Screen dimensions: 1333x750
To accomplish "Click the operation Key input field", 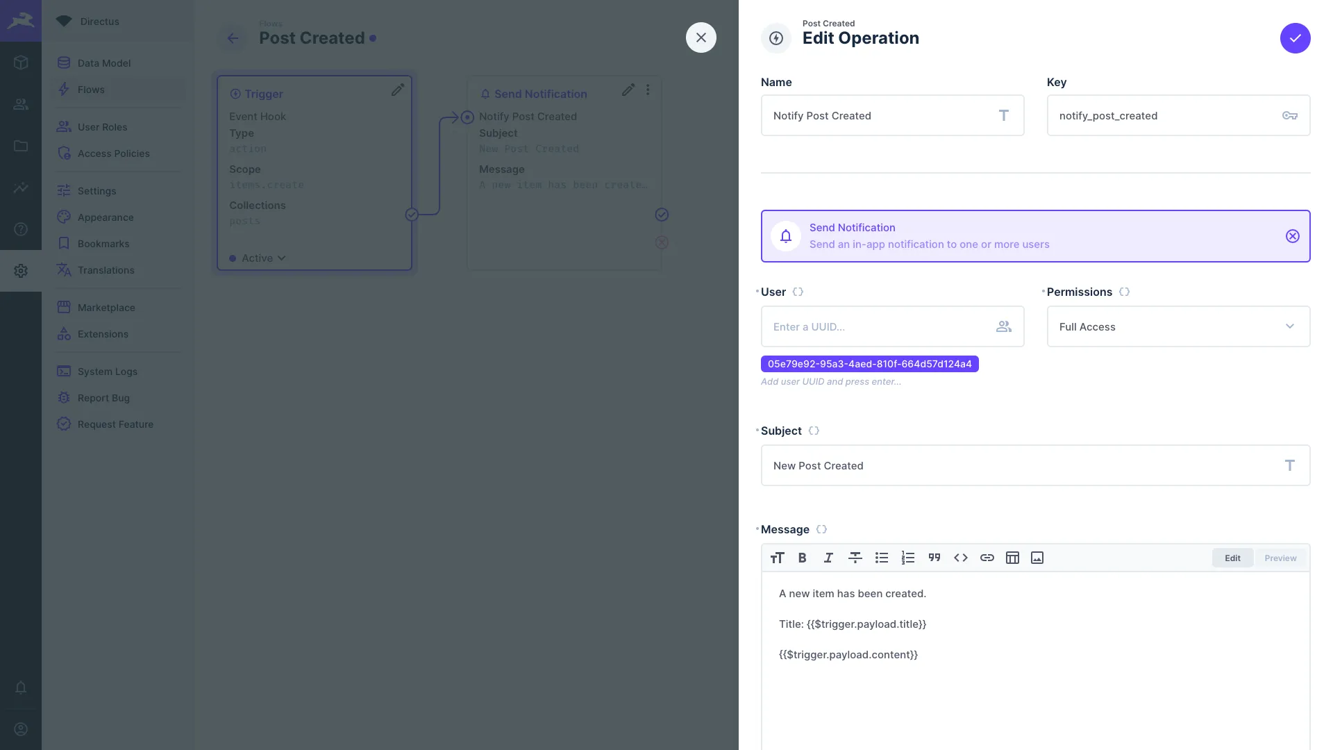I will pyautogui.click(x=1178, y=115).
